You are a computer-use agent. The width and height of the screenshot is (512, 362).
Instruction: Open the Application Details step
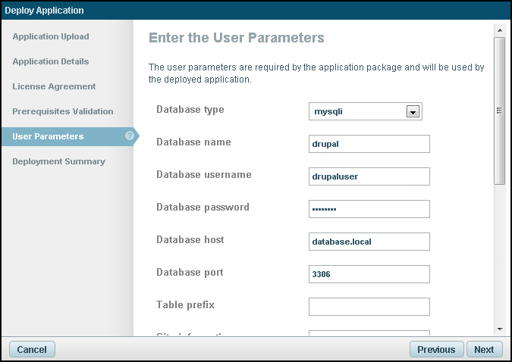[x=51, y=61]
